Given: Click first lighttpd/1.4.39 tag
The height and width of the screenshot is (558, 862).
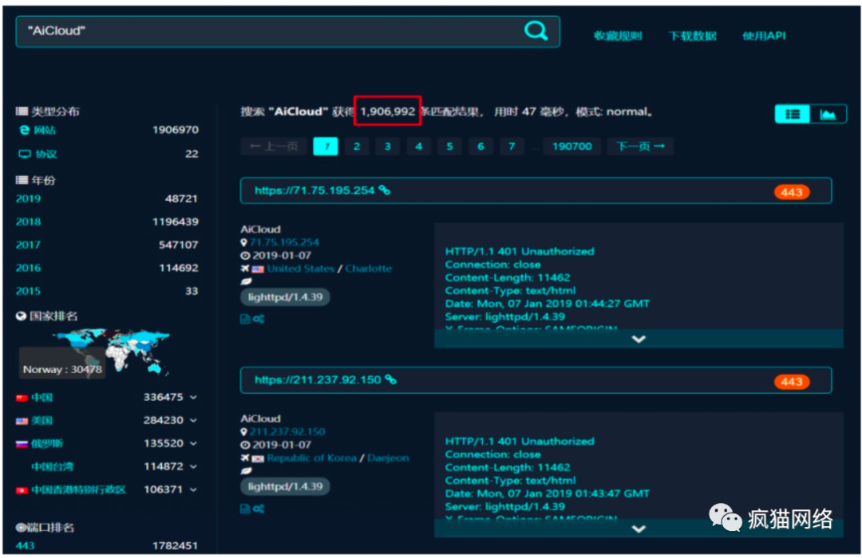Looking at the screenshot, I should pyautogui.click(x=285, y=297).
